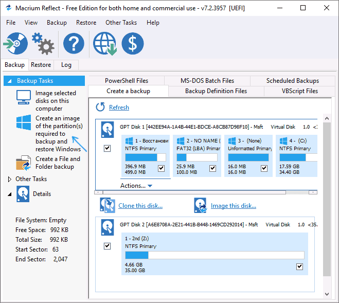This screenshot has height=303, width=339.
Task: Open the Backup Definition Files tab
Action: point(216,91)
